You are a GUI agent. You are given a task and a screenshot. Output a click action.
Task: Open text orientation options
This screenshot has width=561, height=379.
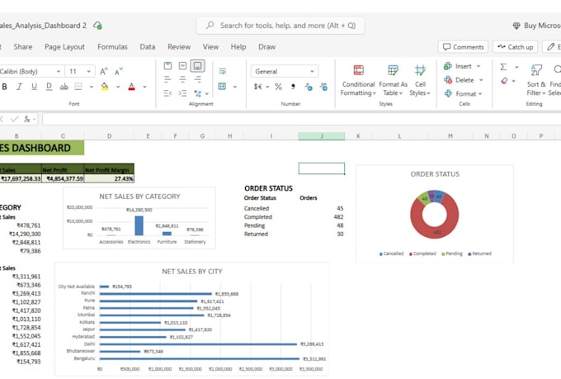[200, 93]
